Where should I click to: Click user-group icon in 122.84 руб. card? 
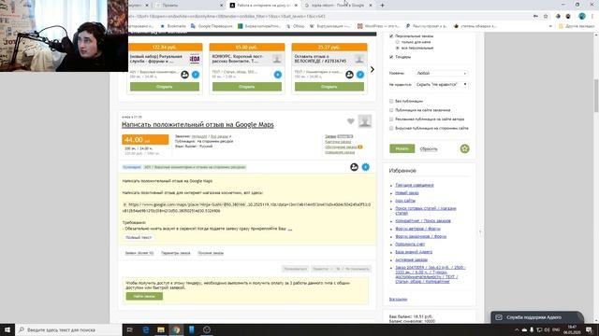point(185,75)
